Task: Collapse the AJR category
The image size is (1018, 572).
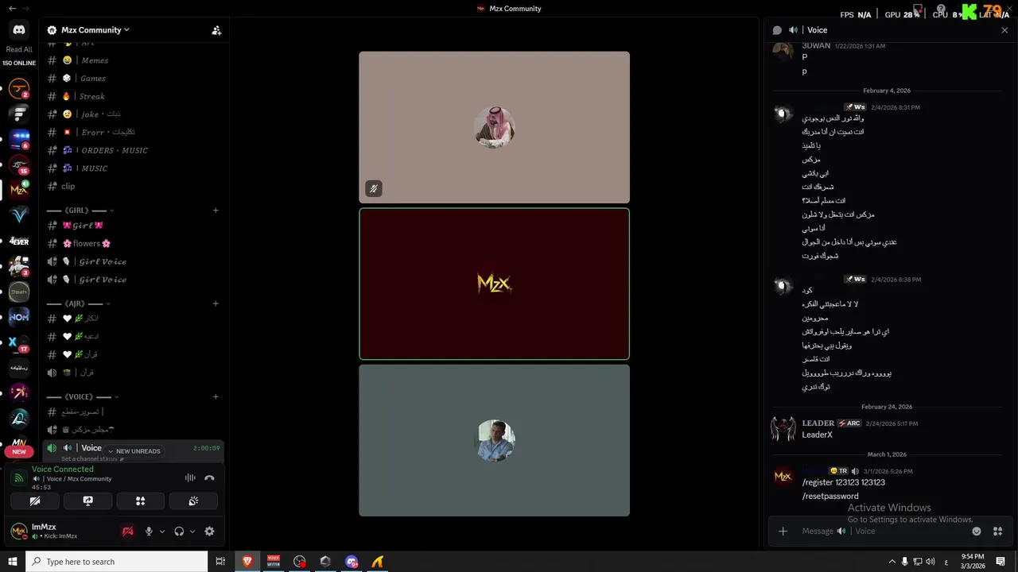Action: click(x=76, y=303)
